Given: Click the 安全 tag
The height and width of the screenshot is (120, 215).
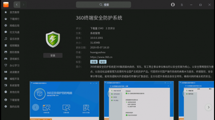Looking at the screenshot, I should coord(103,62).
